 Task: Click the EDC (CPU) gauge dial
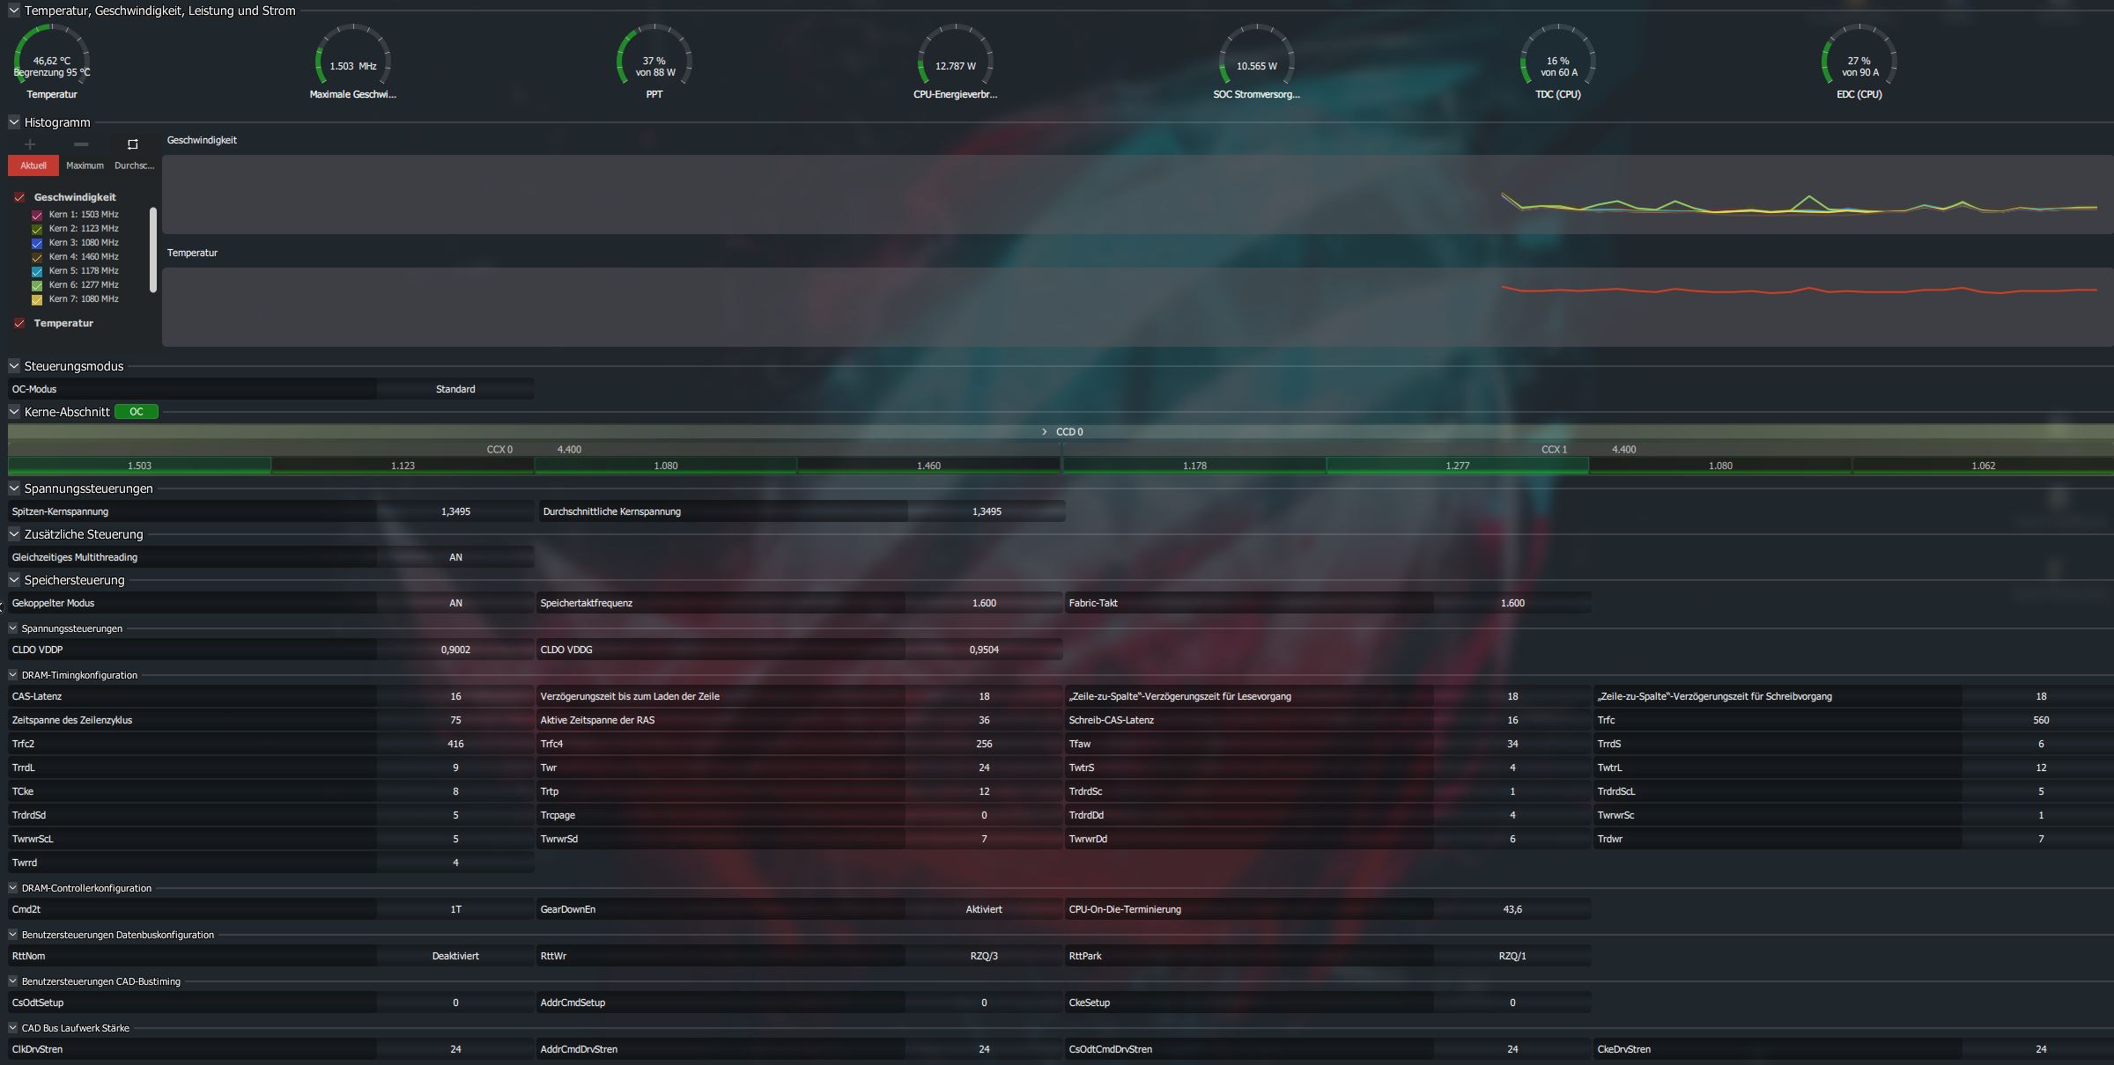(1859, 61)
